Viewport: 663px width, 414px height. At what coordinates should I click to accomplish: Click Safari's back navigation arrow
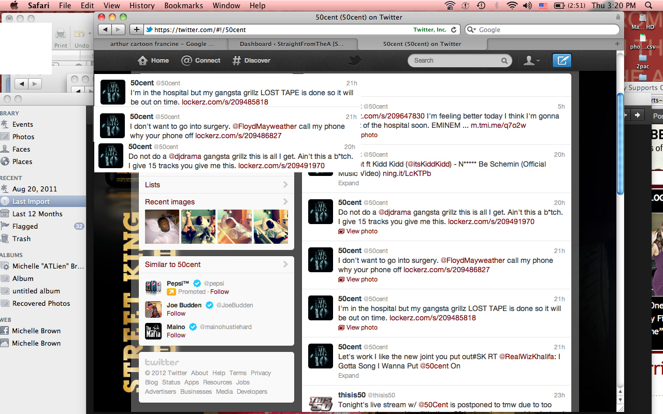(105, 29)
